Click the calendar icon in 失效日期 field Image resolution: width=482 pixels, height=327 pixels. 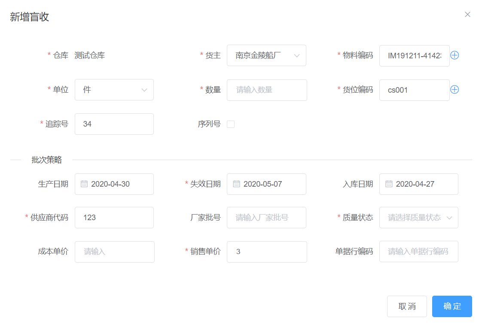coord(236,184)
